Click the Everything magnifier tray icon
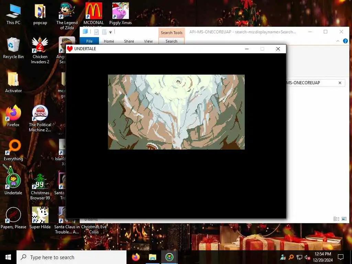This screenshot has height=264, width=352. tap(291, 257)
